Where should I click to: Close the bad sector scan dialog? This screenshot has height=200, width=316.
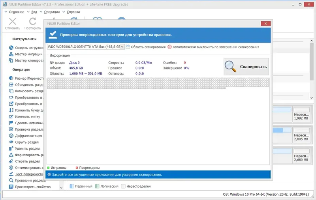(x=265, y=24)
